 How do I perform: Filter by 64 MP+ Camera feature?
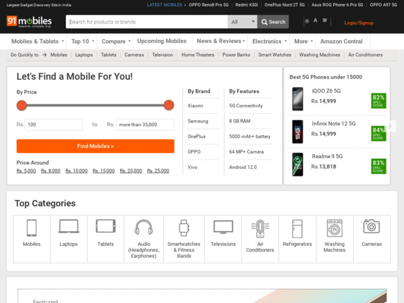(246, 151)
